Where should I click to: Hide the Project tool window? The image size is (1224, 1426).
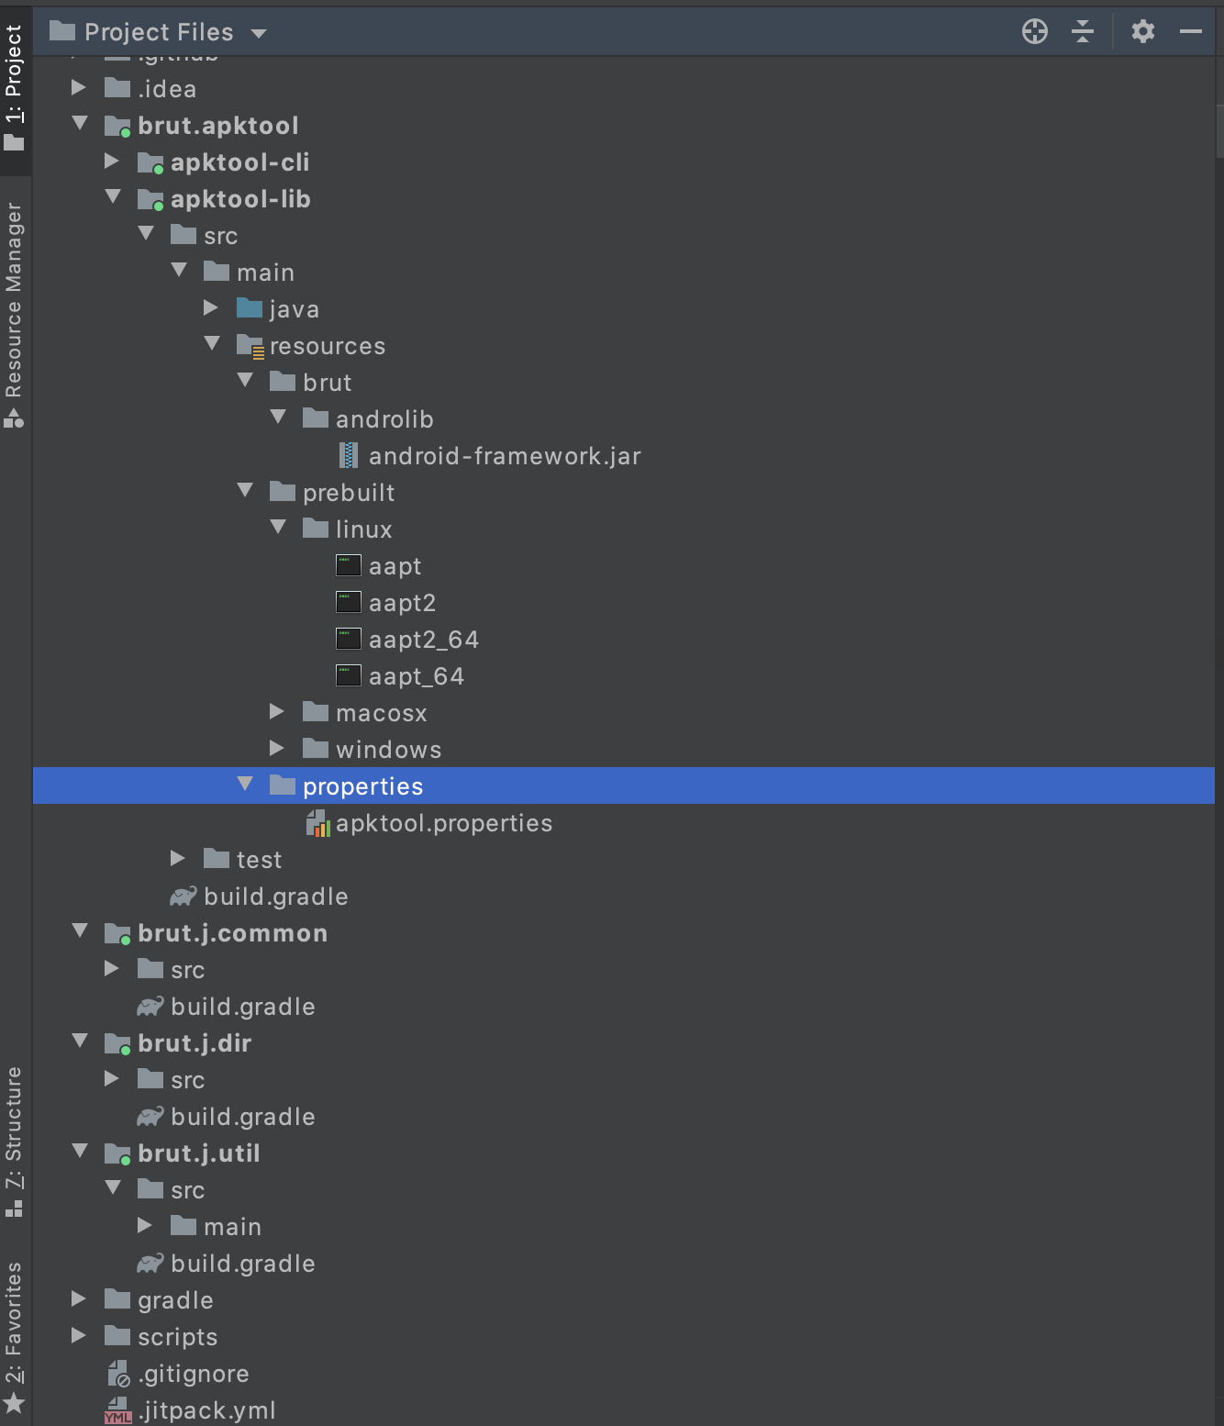[x=1193, y=30]
